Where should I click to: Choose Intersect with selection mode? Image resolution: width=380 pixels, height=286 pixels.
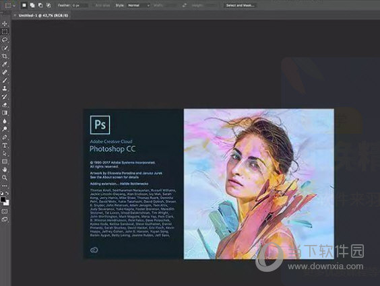(49, 5)
